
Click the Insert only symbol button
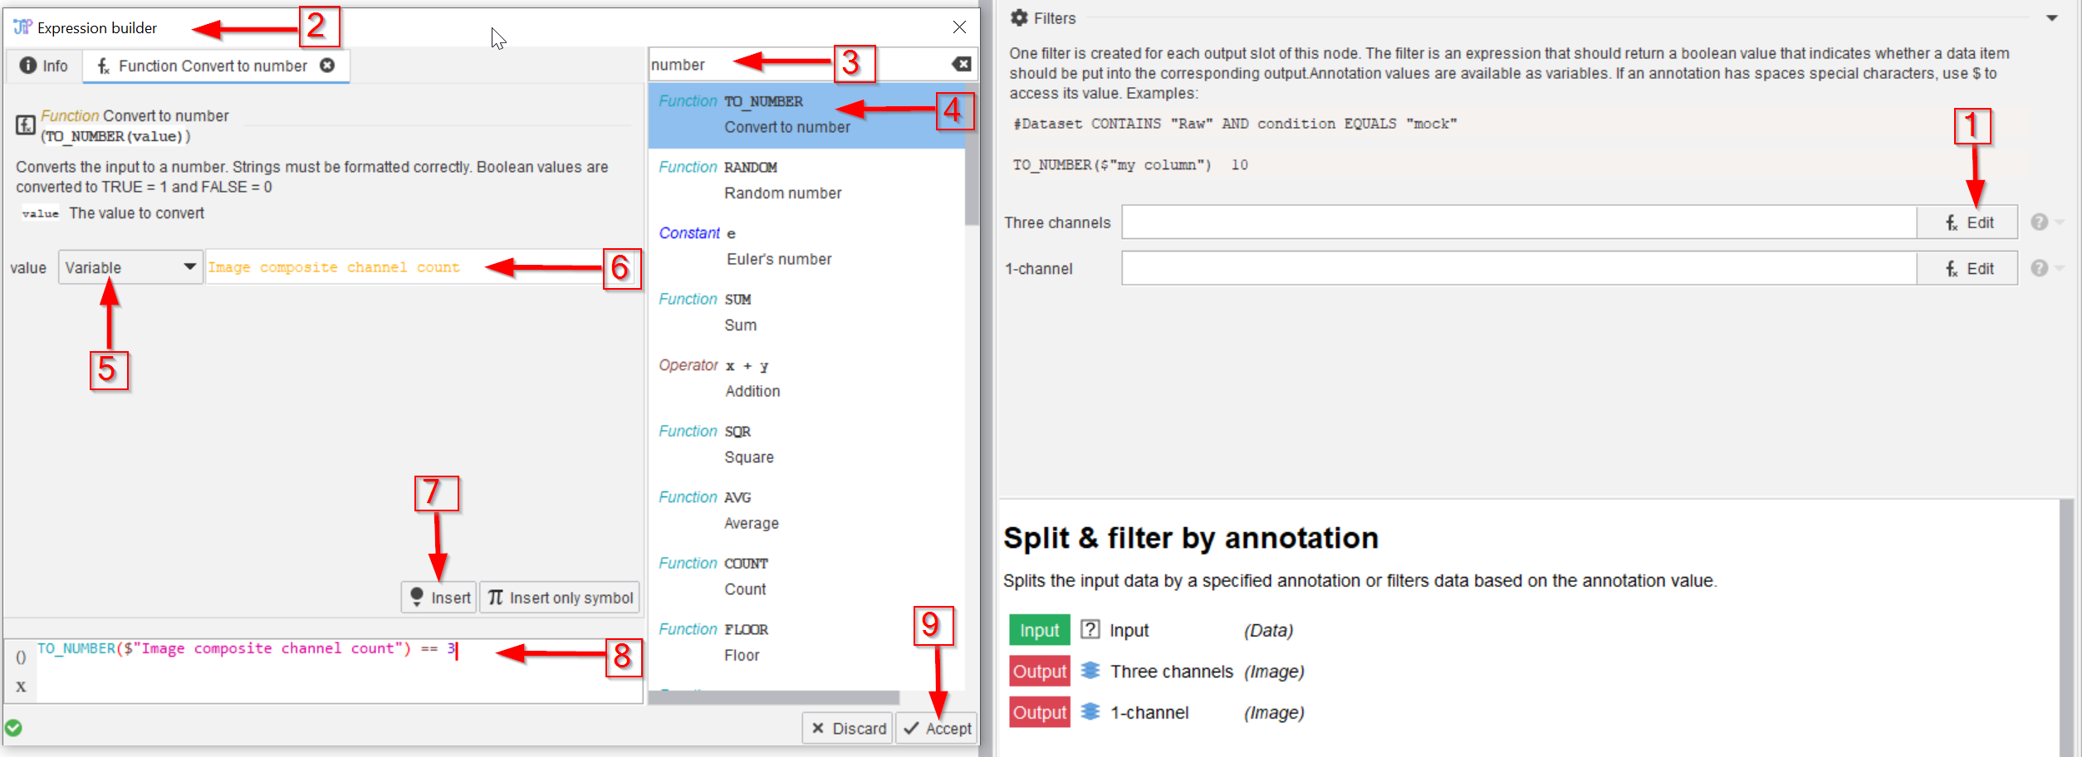point(560,598)
